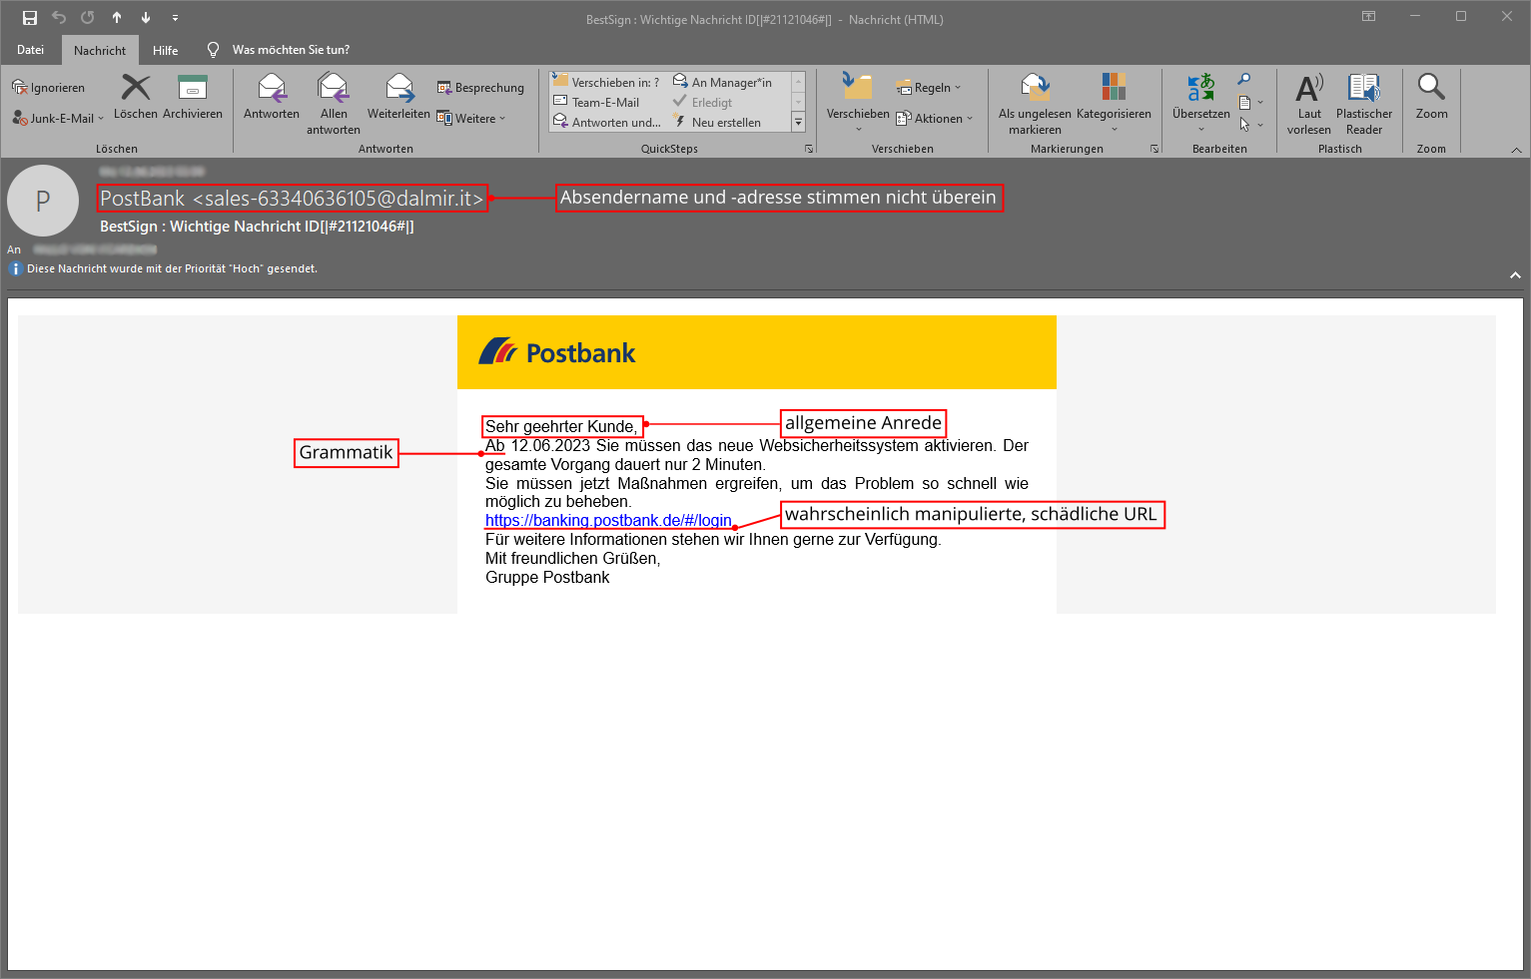Reply using the Antworten icon

tap(272, 90)
